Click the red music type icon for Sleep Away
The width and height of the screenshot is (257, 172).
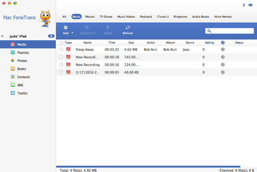[x=69, y=49]
